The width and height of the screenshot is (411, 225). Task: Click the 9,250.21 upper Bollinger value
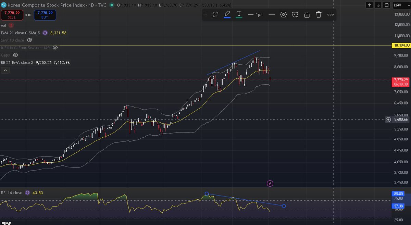click(44, 62)
